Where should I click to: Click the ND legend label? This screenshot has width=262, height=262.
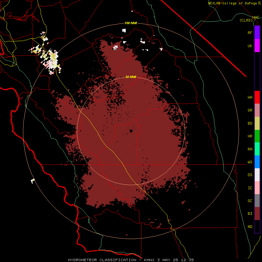[250, 226]
